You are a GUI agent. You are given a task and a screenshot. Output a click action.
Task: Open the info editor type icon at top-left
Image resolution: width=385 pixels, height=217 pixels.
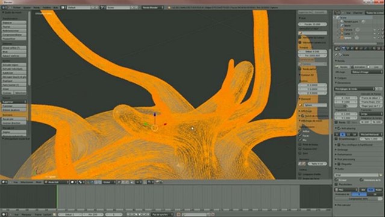pyautogui.click(x=4, y=8)
